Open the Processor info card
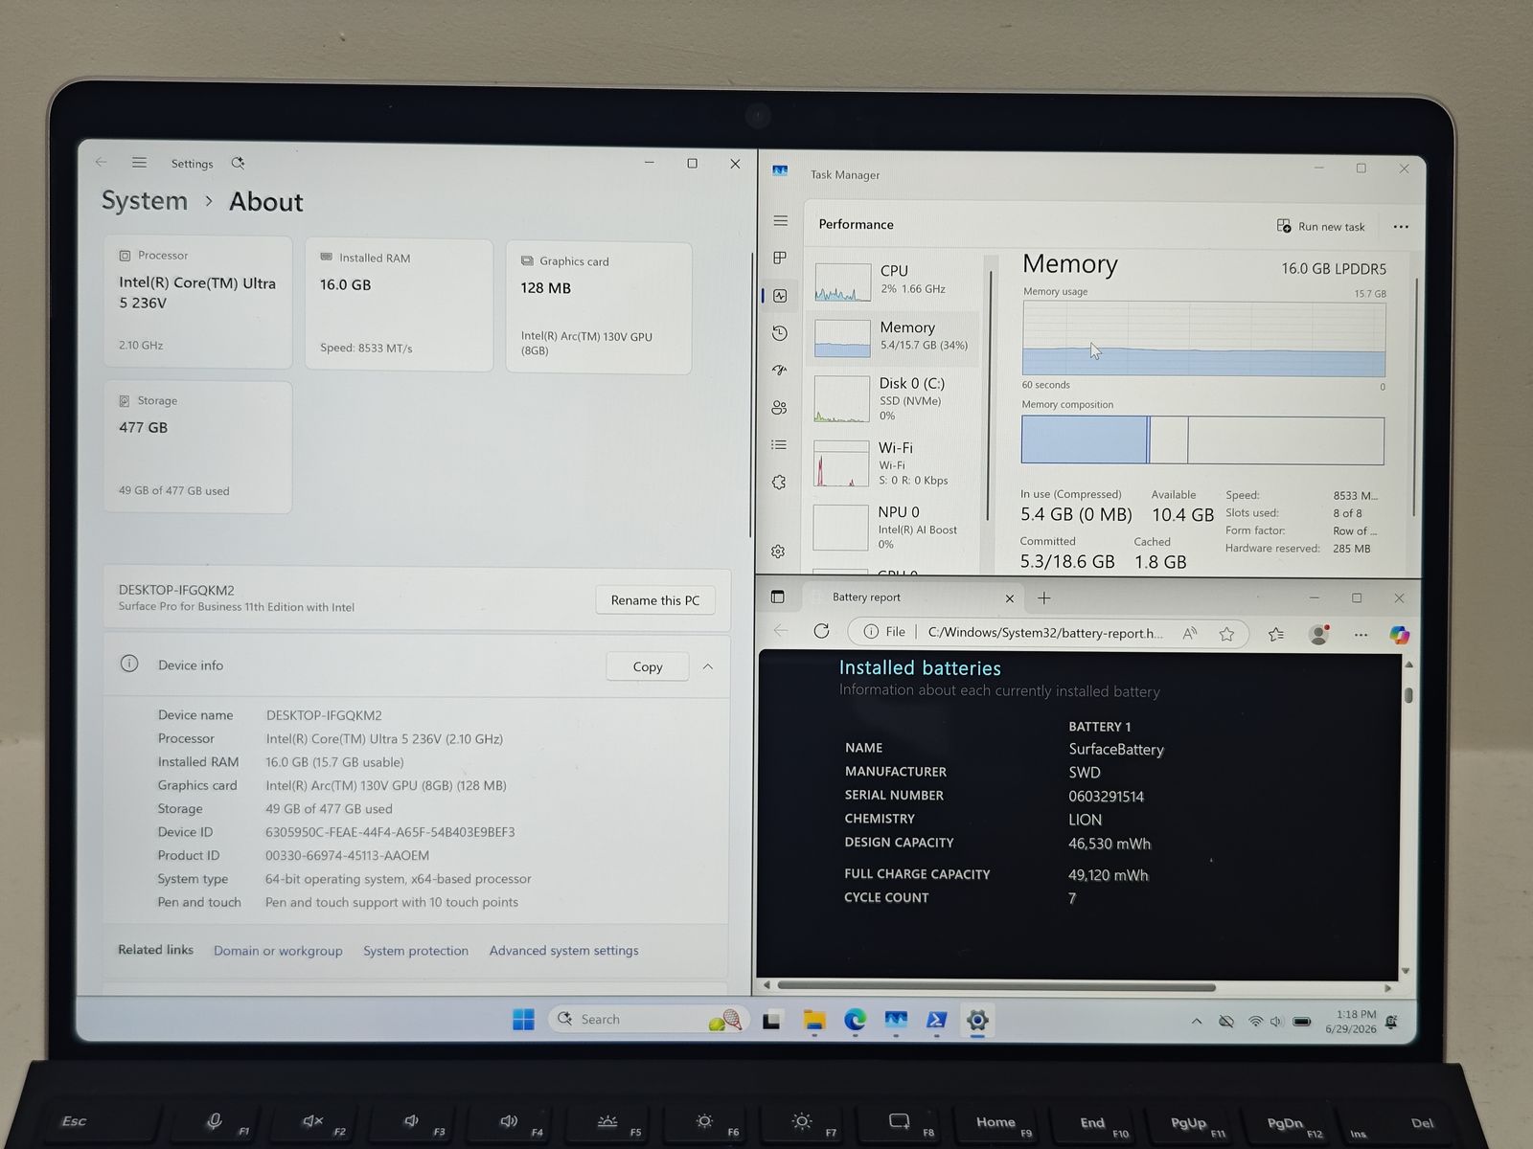 [197, 303]
